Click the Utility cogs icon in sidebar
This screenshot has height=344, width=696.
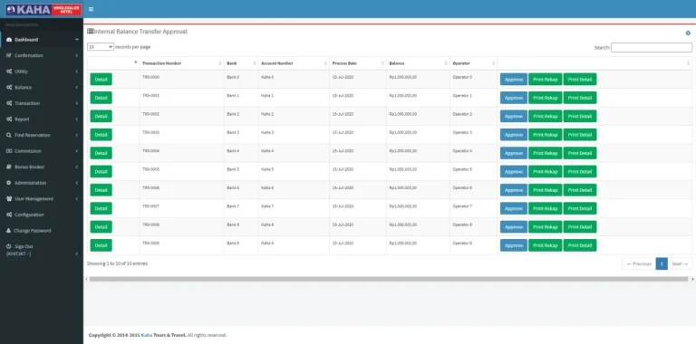(x=9, y=72)
